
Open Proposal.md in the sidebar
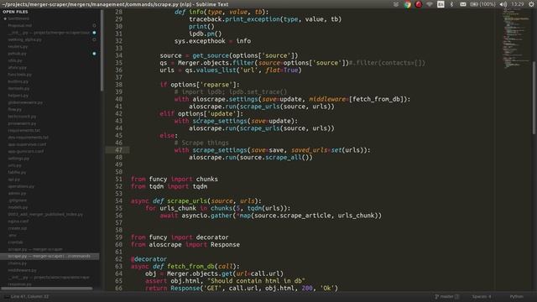coord(20,26)
